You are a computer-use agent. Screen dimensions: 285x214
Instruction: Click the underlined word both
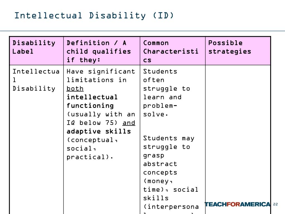point(75,89)
